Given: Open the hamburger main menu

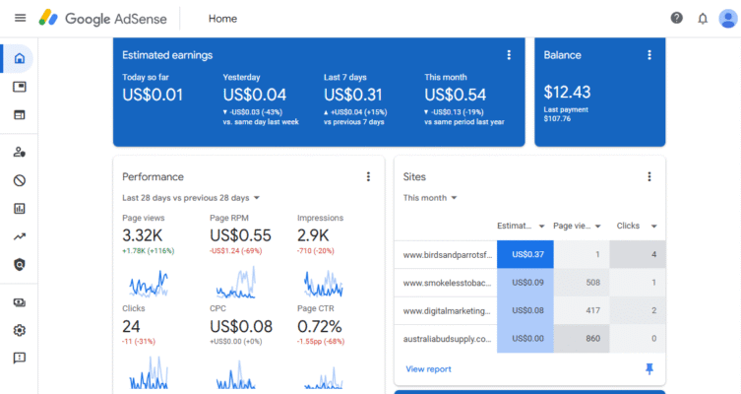Looking at the screenshot, I should (20, 18).
